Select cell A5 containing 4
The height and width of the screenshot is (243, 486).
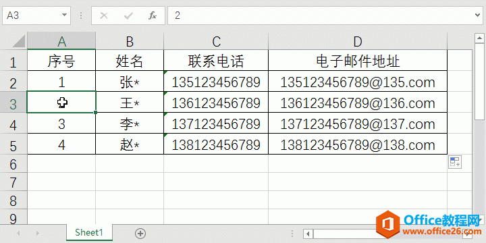pos(61,144)
